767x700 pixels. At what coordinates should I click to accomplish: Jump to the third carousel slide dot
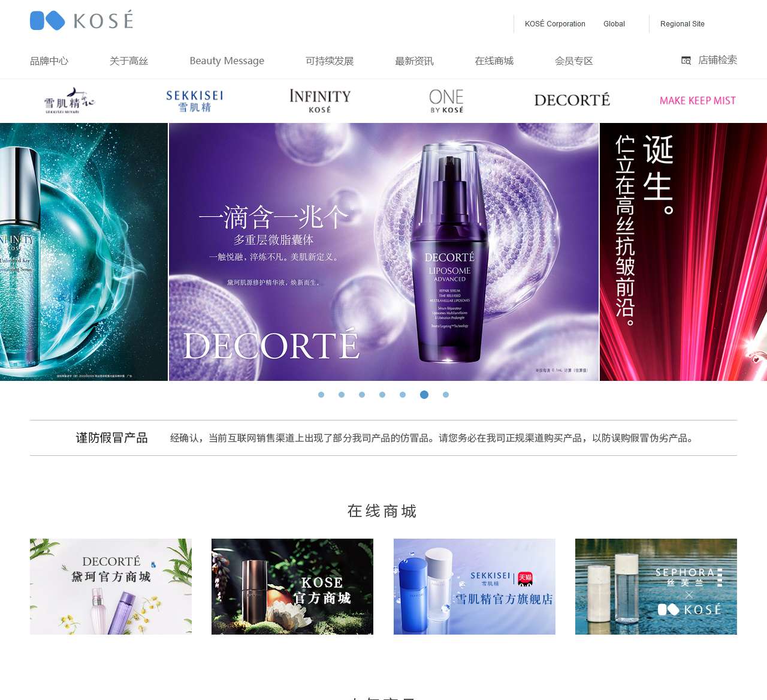pyautogui.click(x=362, y=395)
